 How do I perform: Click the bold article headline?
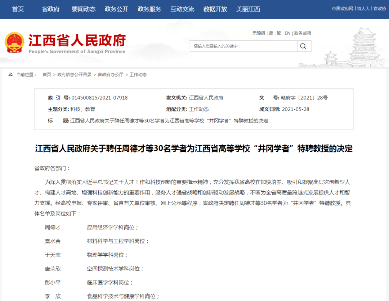pos(194,149)
